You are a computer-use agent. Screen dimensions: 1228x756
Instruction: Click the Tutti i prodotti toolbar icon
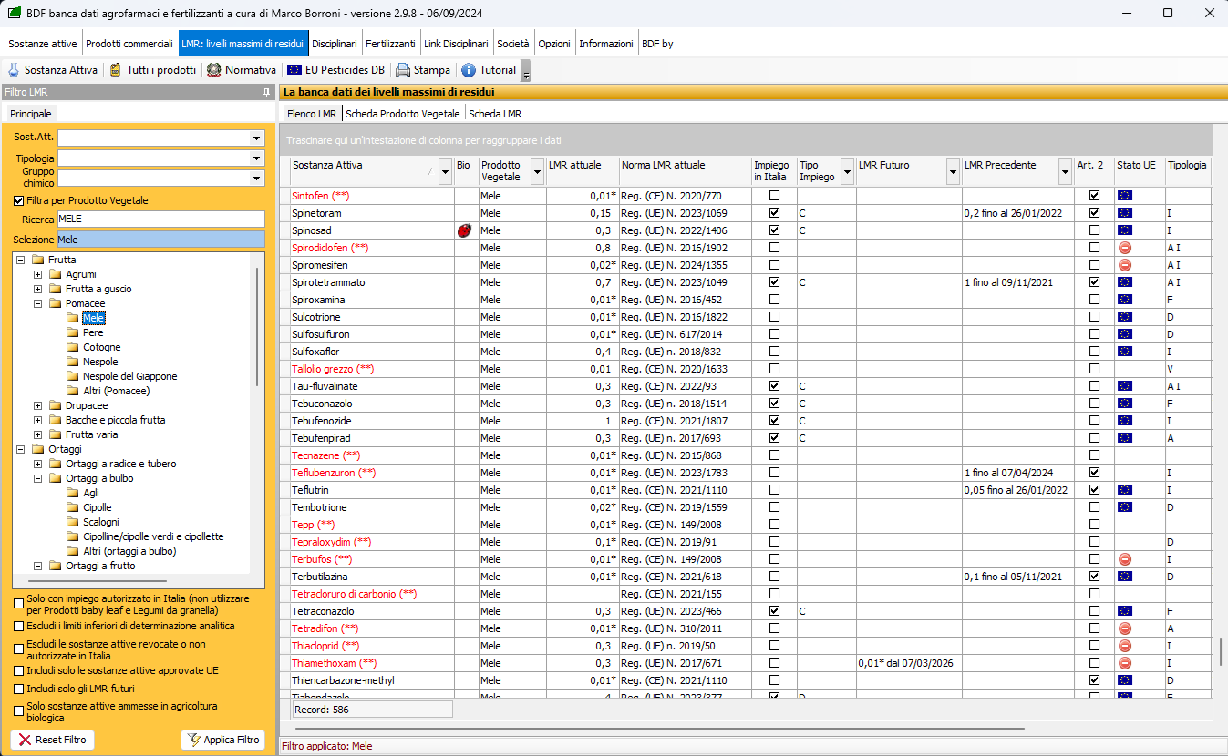click(x=116, y=70)
